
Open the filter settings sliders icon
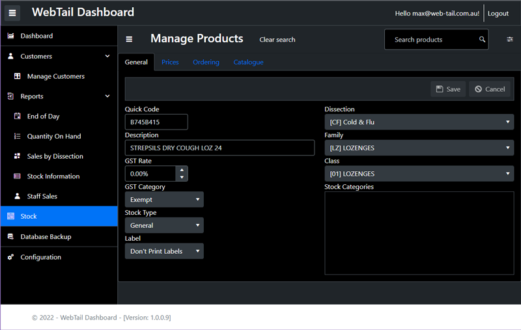click(x=510, y=40)
